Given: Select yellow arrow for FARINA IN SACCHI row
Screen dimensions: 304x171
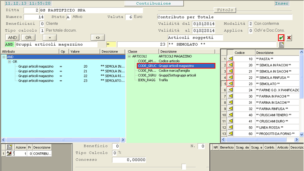Looking at the screenshot, I should tap(230, 102).
